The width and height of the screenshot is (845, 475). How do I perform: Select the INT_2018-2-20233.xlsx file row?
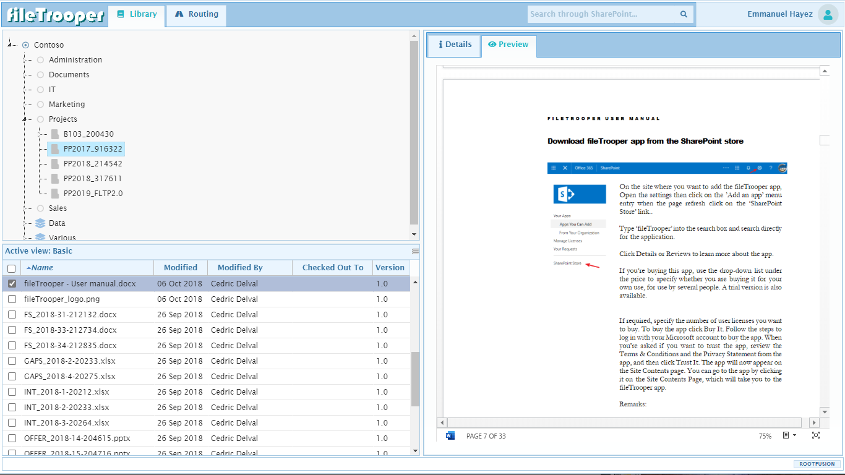pos(206,407)
